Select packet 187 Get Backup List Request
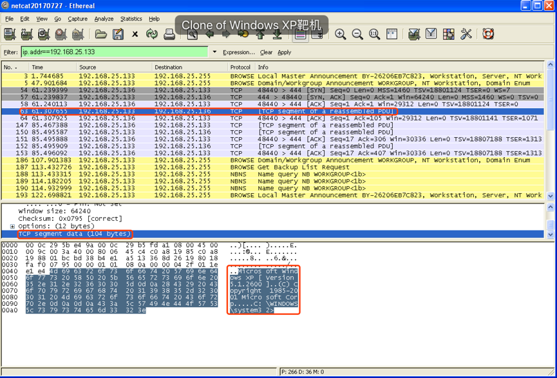 (273, 167)
